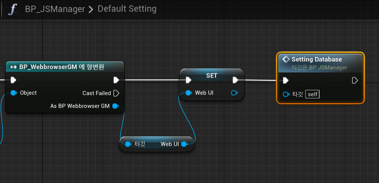The width and height of the screenshot is (379, 183).
Task: Click the Cast Failed execution pin
Action: (116, 93)
